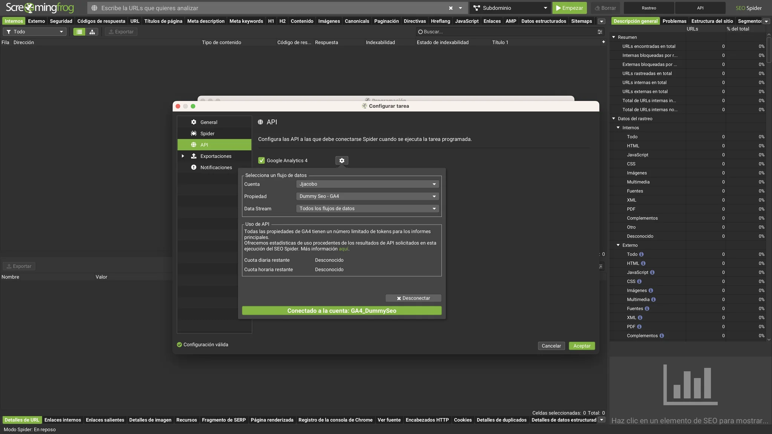Show more top tabs overflow arrow
Image resolution: width=772 pixels, height=434 pixels.
point(602,21)
